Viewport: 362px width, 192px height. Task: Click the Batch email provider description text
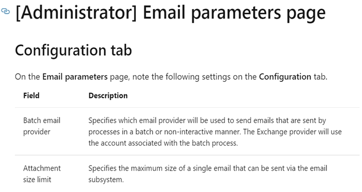215,132
